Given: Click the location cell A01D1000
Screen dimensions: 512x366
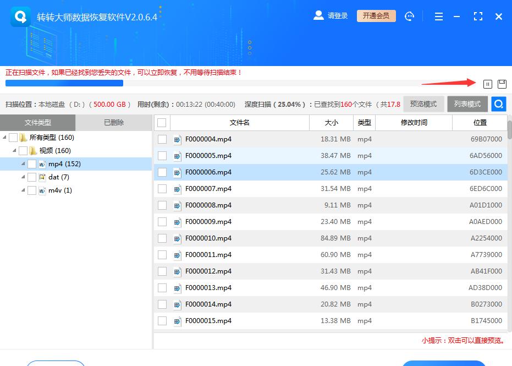Looking at the screenshot, I should [x=486, y=205].
